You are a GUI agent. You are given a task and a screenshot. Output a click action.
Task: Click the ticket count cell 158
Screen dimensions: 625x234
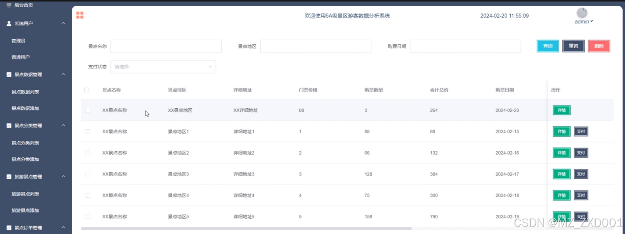point(368,217)
